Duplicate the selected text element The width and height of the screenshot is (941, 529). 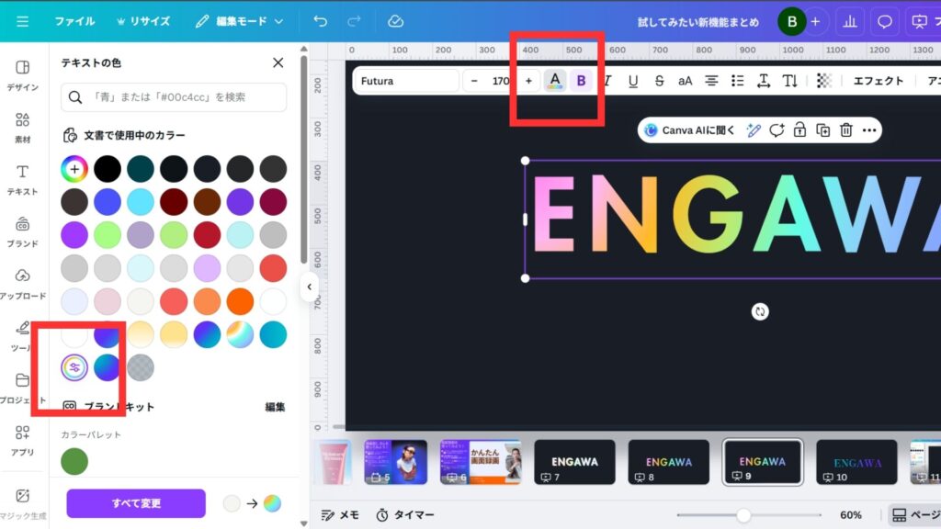823,130
